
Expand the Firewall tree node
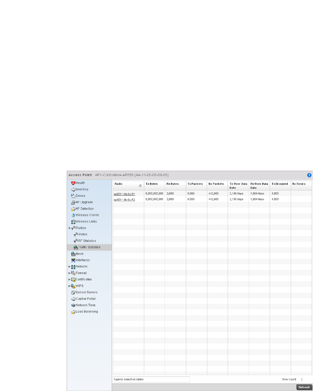pyautogui.click(x=69, y=273)
